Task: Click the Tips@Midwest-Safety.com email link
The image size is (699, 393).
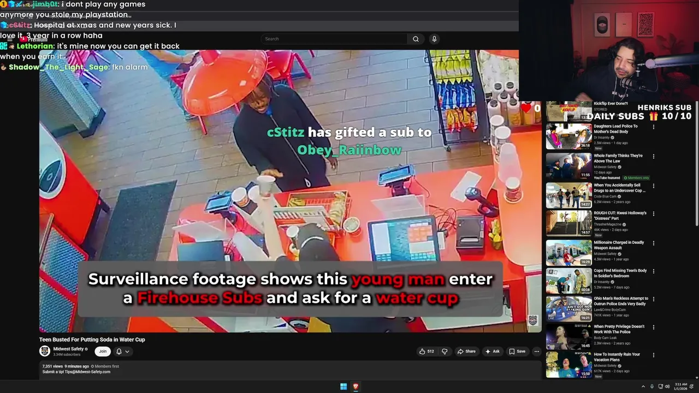Action: click(x=88, y=372)
